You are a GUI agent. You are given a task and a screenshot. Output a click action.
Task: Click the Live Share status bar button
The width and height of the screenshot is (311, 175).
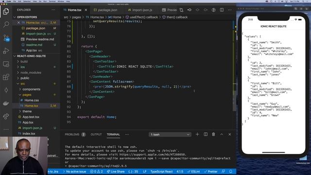click(116, 172)
